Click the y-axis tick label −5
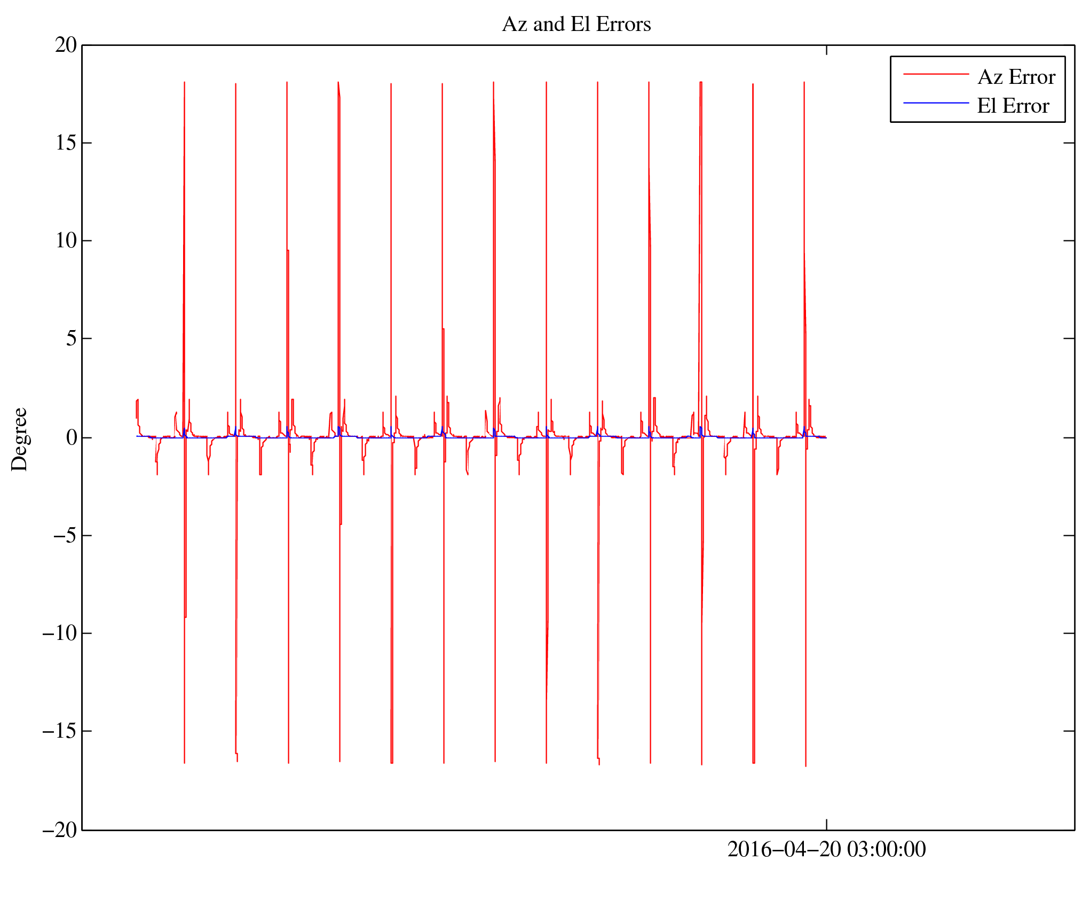The height and width of the screenshot is (899, 1090). (65, 536)
